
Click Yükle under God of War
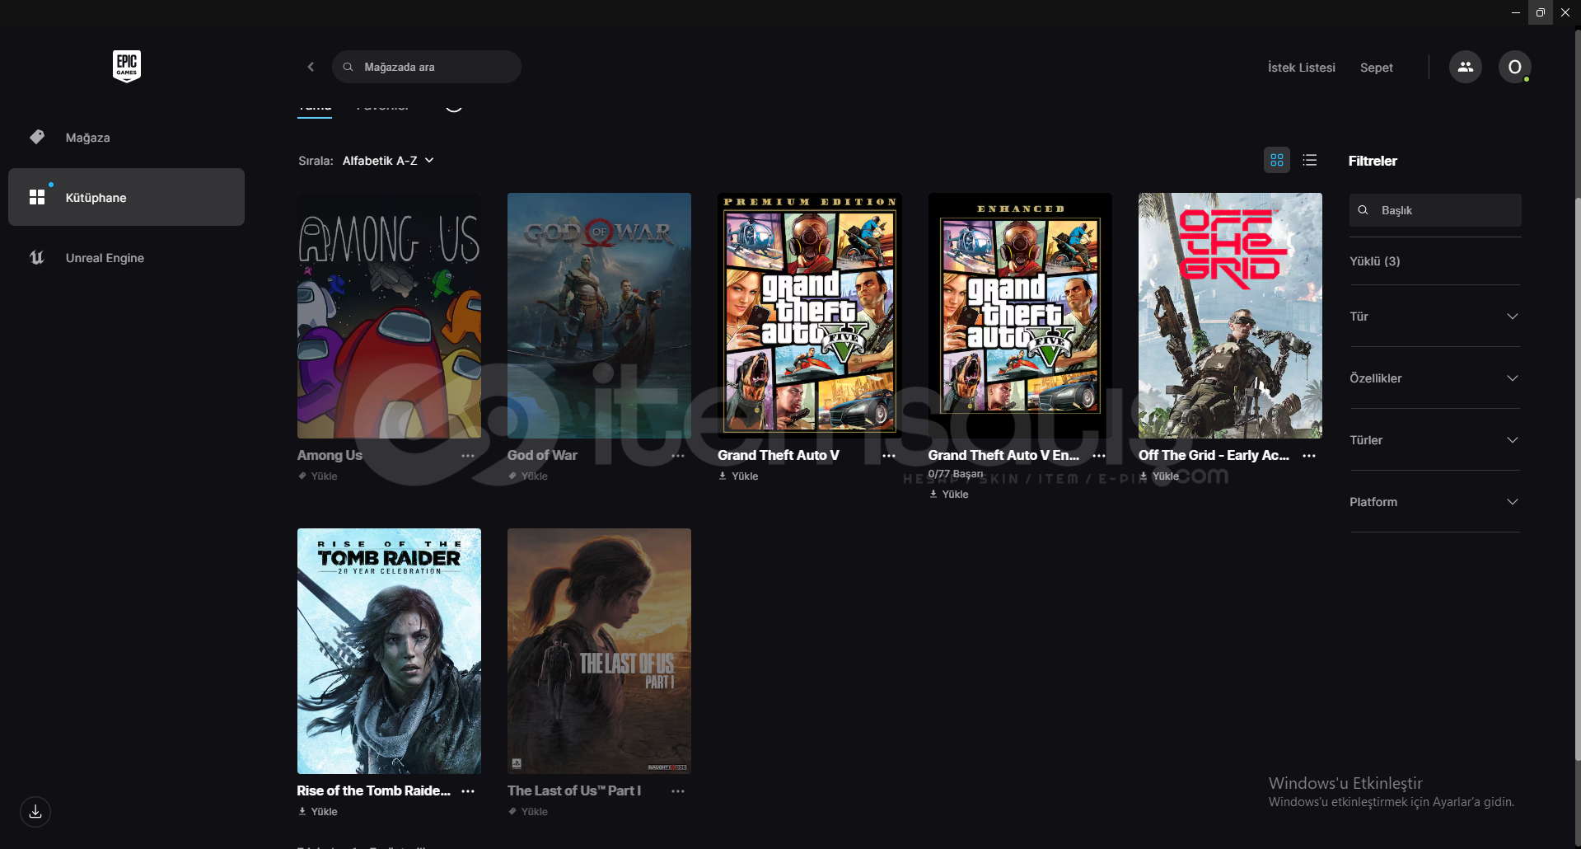[528, 476]
